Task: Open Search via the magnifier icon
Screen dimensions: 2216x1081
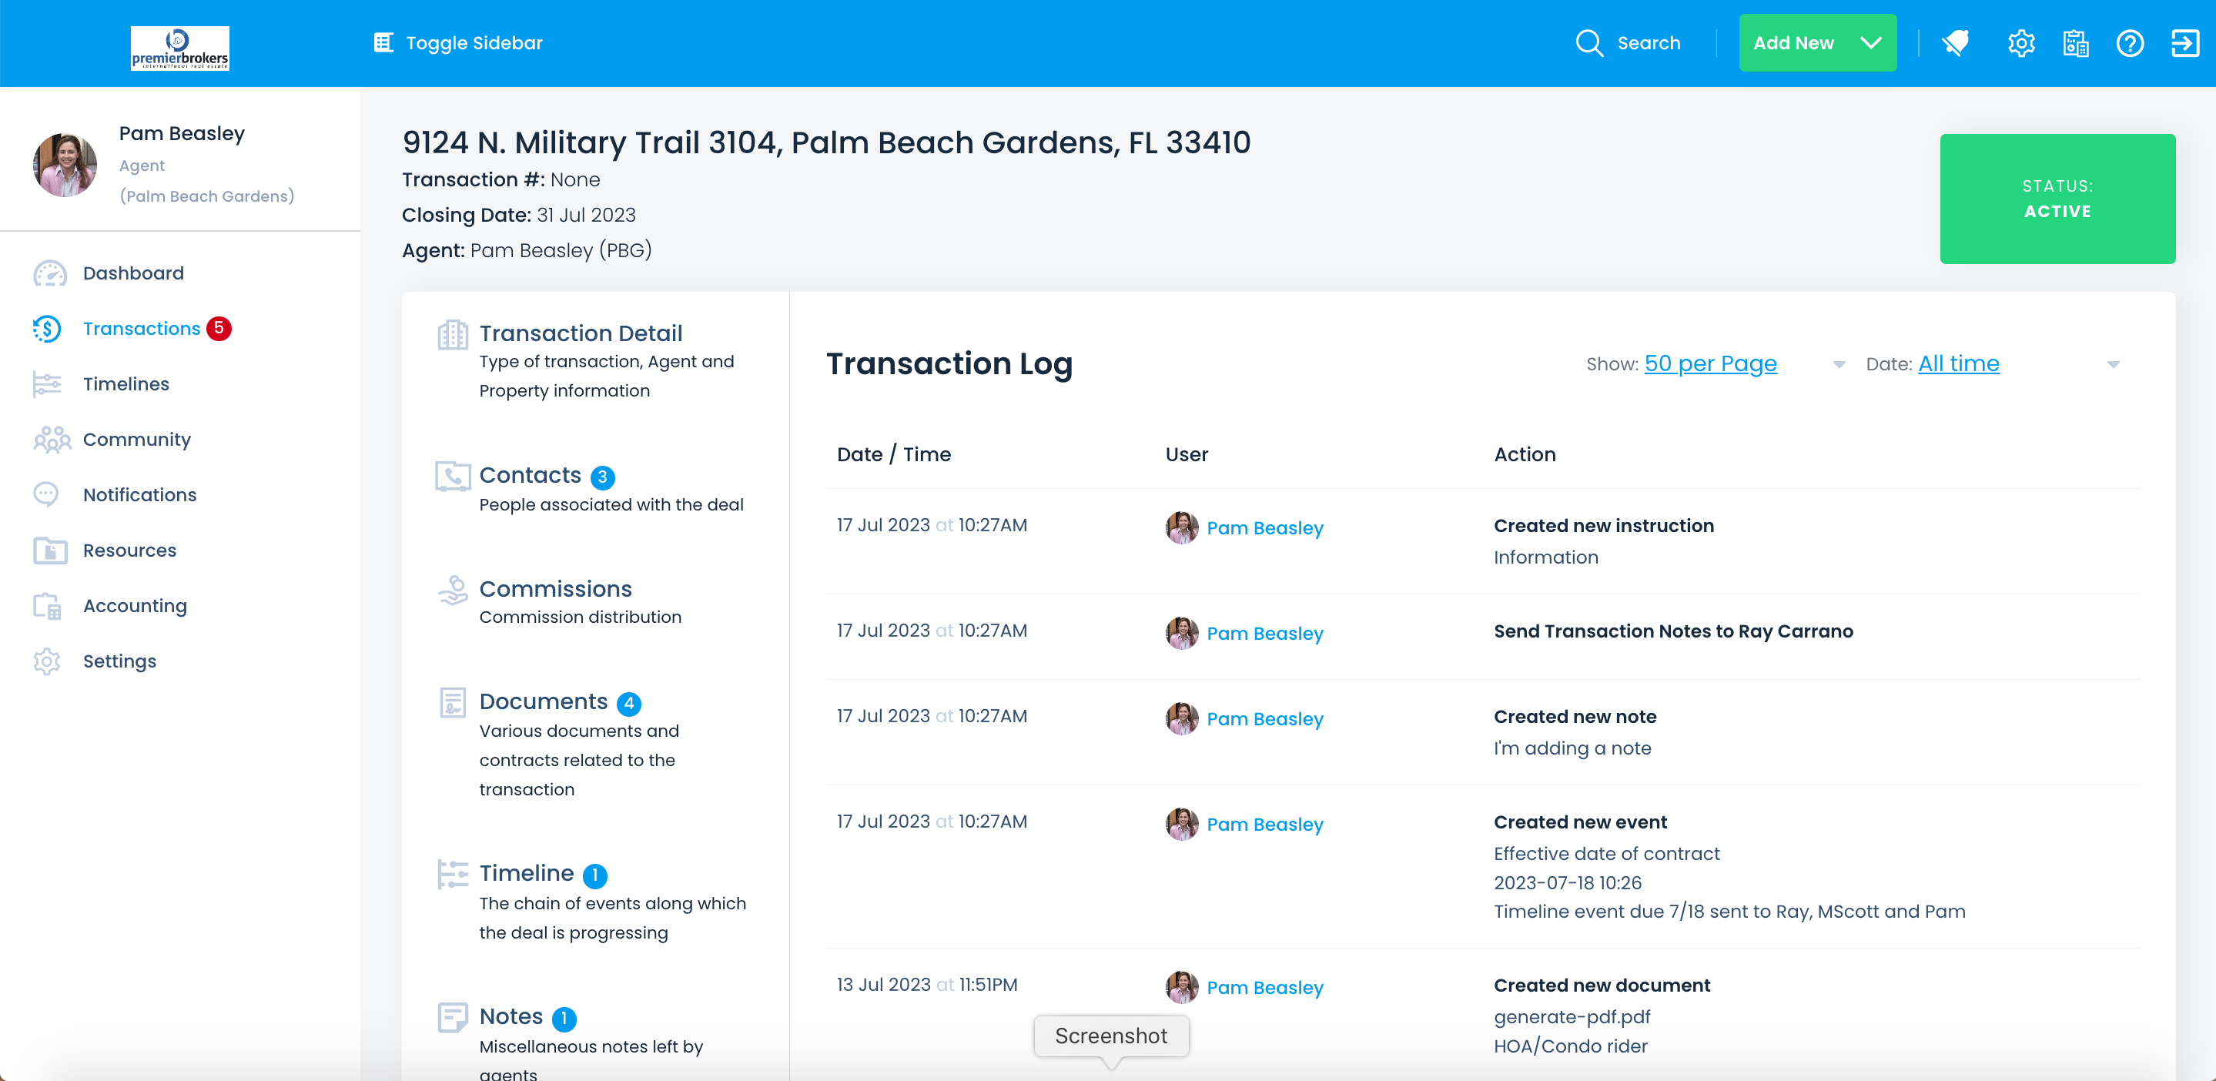Action: (1589, 43)
